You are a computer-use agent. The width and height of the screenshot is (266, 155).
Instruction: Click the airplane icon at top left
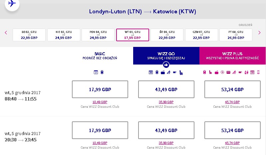(12, 3)
